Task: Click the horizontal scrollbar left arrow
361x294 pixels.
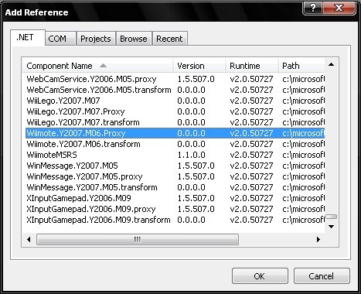Action: [x=29, y=240]
